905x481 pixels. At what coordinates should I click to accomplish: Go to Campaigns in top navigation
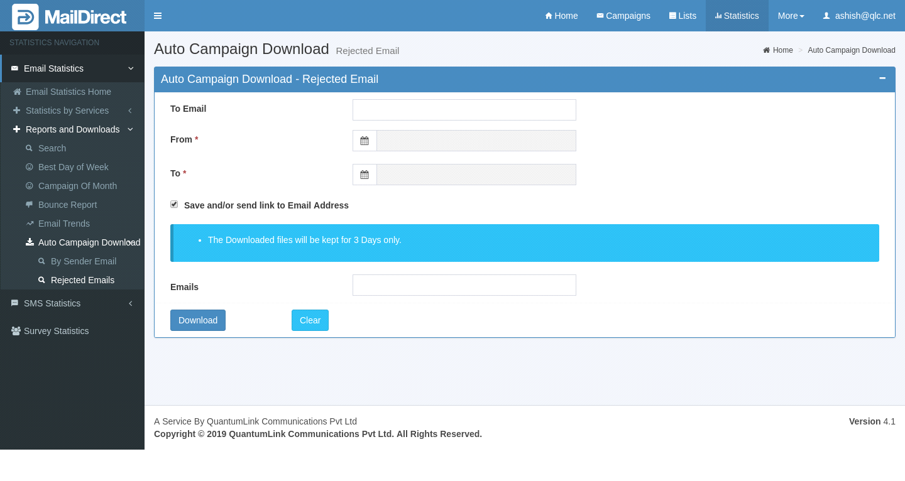click(623, 16)
